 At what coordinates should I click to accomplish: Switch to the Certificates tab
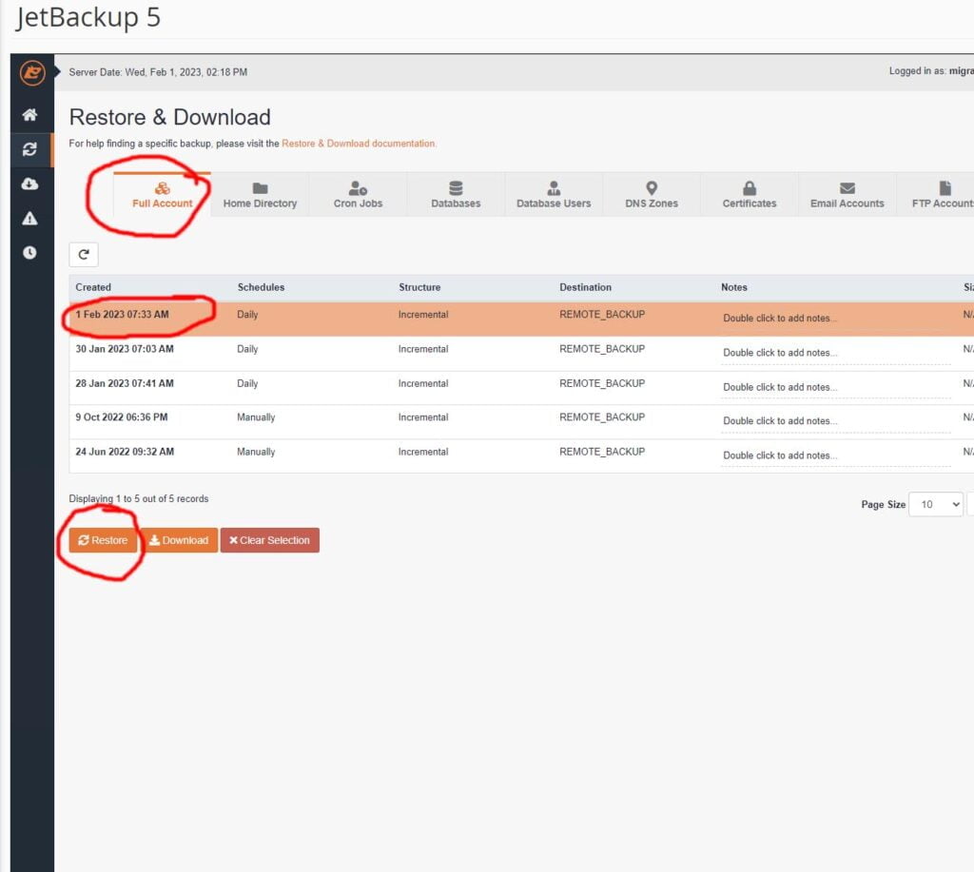pyautogui.click(x=750, y=194)
